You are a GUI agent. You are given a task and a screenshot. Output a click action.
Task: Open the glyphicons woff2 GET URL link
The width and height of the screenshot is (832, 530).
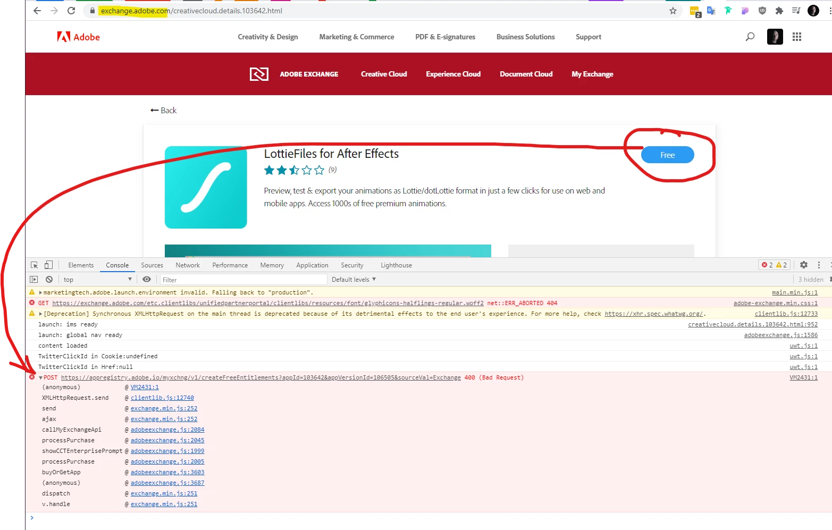click(x=268, y=303)
